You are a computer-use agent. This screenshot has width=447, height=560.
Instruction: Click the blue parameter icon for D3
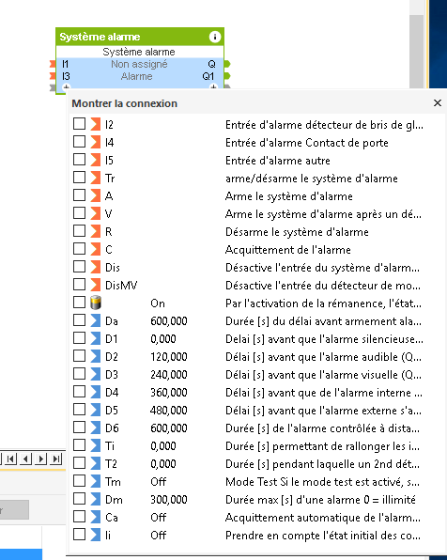tap(96, 374)
